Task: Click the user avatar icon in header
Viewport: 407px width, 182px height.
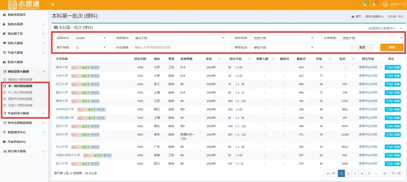Action: click(x=385, y=5)
